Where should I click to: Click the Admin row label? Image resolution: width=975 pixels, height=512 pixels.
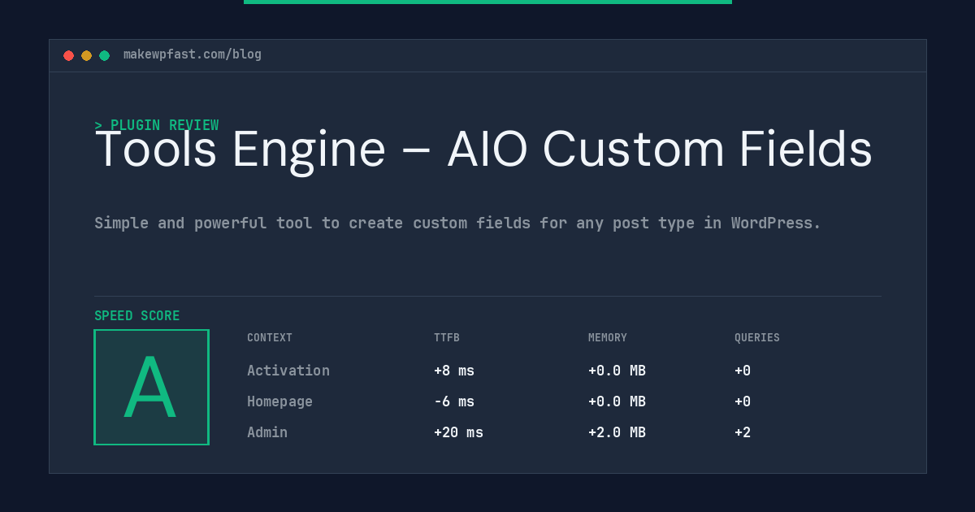tap(267, 432)
